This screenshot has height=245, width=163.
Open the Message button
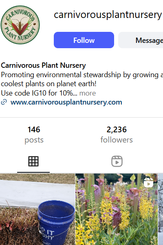tap(141, 40)
